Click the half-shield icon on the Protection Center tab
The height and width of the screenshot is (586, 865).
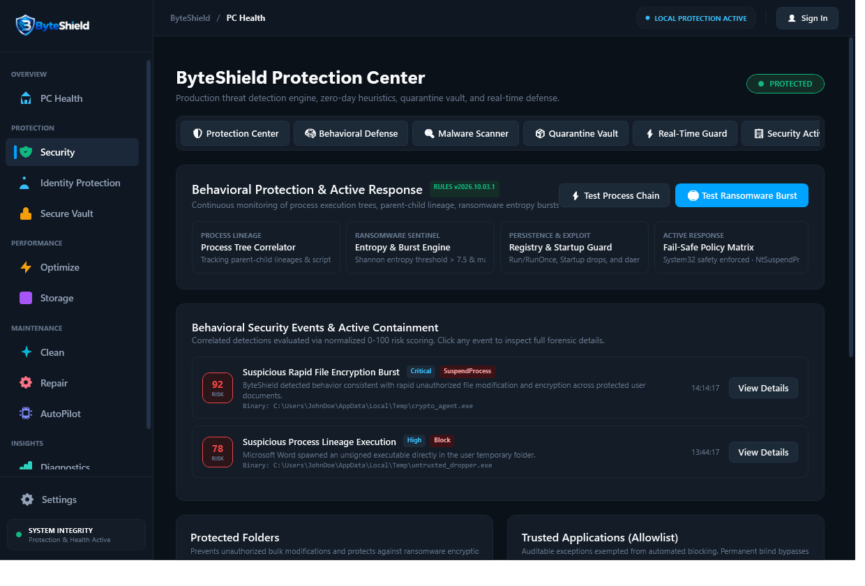[197, 133]
